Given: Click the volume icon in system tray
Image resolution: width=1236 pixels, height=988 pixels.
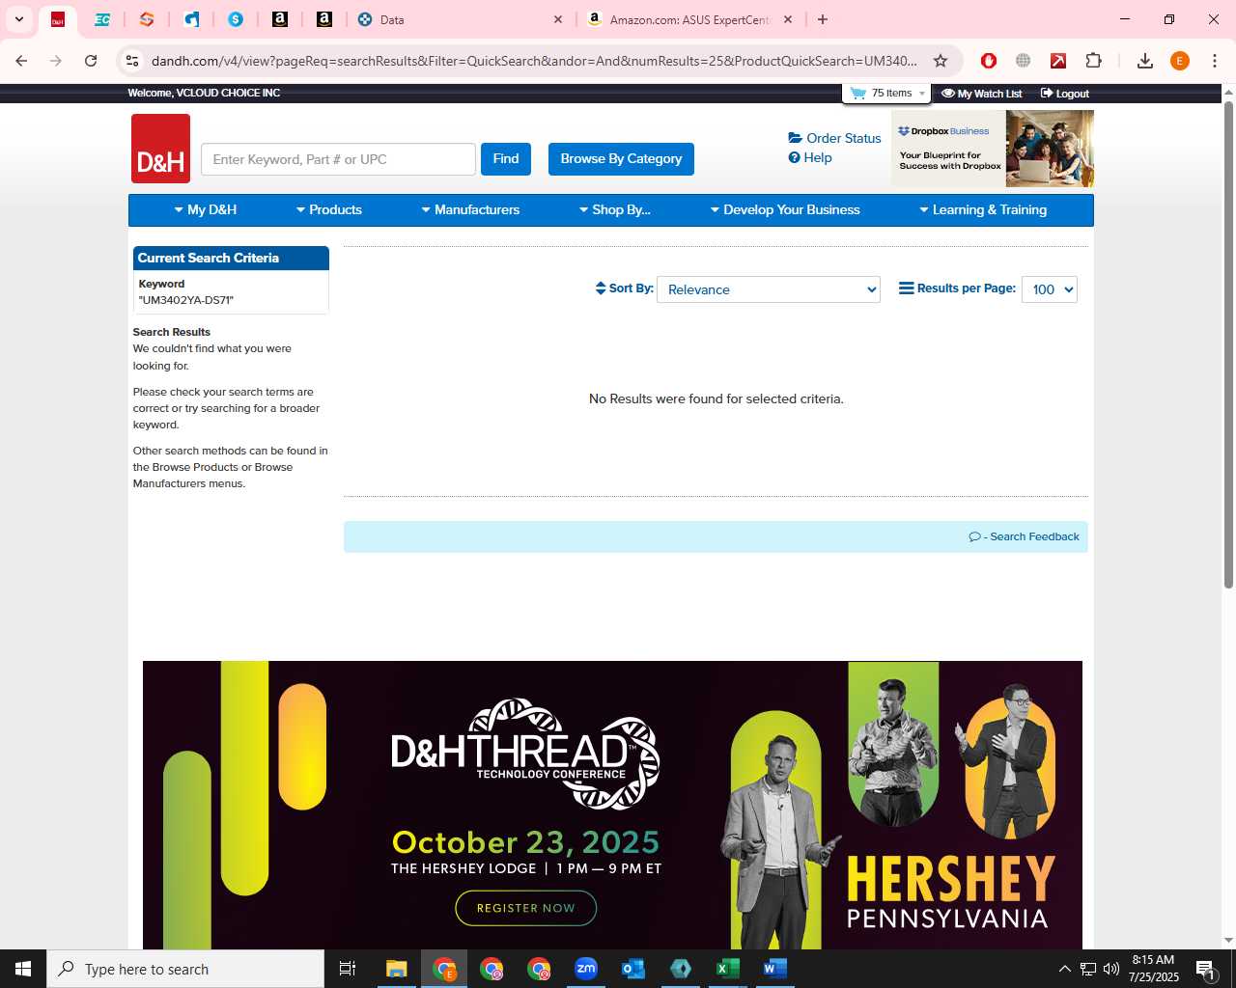Looking at the screenshot, I should (x=1110, y=969).
